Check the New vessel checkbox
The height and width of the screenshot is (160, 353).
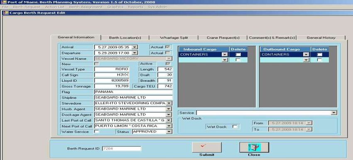[97, 64]
